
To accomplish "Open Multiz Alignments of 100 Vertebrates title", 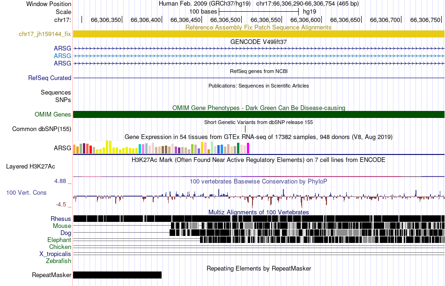I will pos(259,212).
